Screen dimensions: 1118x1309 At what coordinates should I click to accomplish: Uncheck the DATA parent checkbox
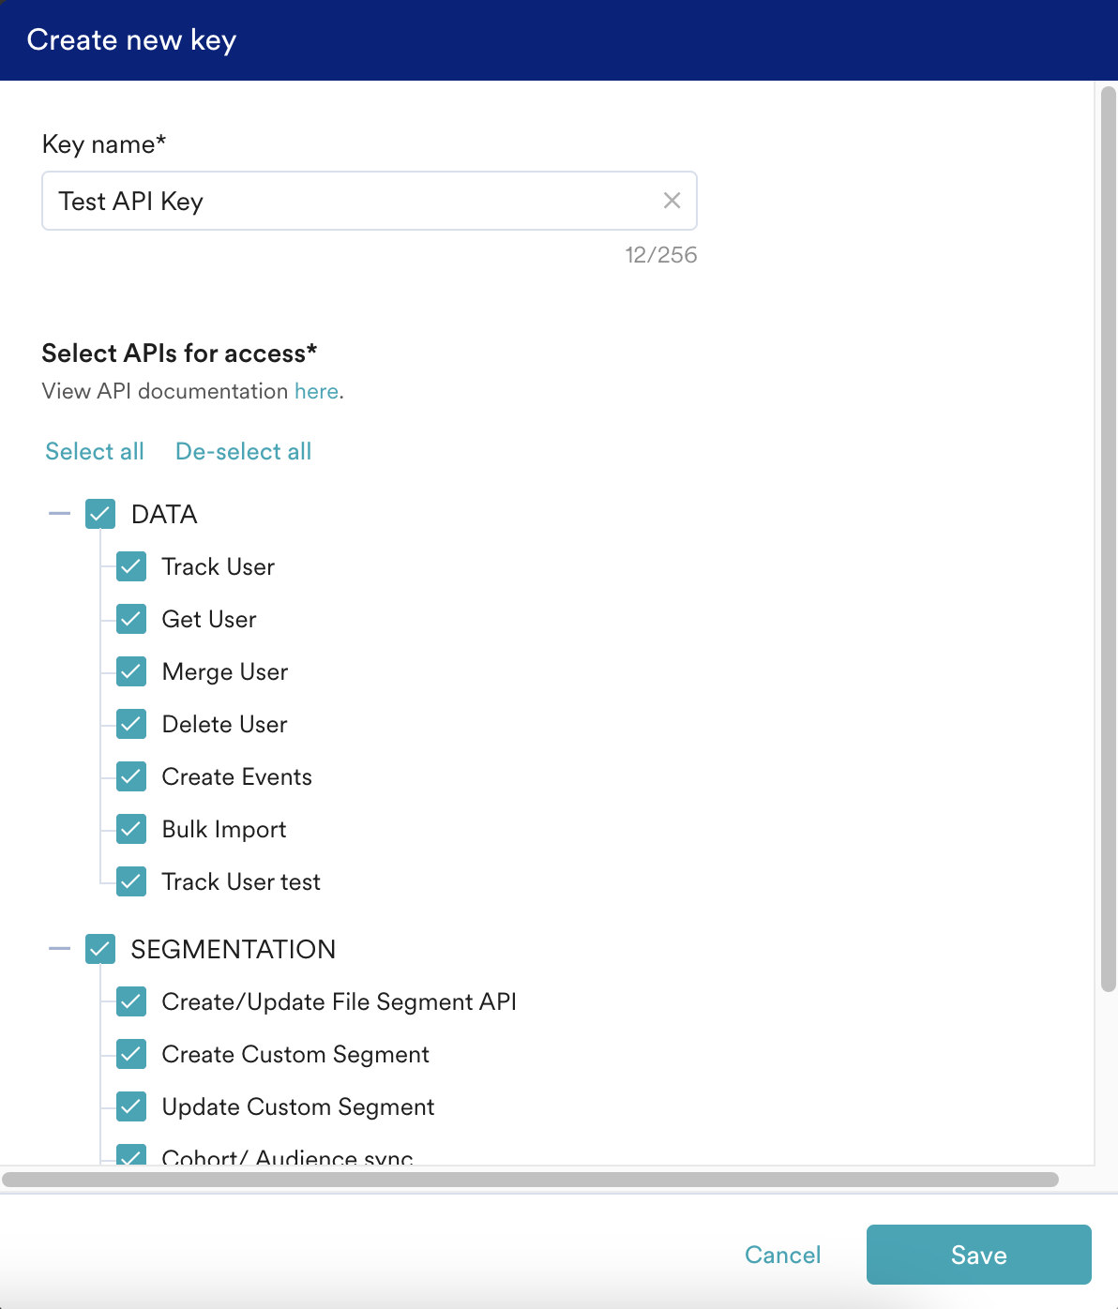100,514
